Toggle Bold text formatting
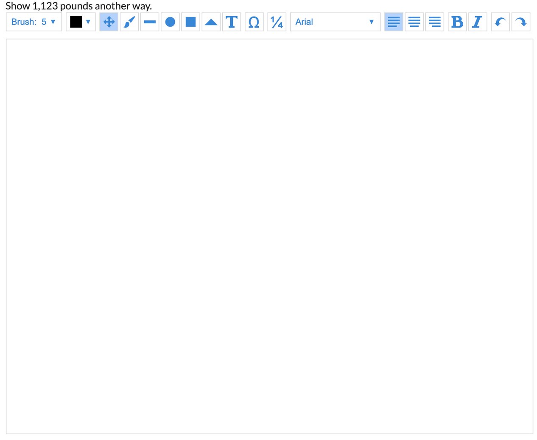 pos(457,22)
